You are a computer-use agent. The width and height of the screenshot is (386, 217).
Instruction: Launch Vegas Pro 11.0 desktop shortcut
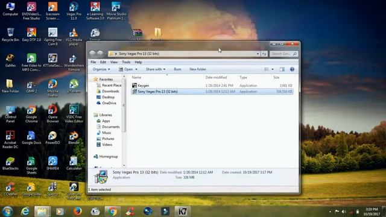(x=74, y=11)
